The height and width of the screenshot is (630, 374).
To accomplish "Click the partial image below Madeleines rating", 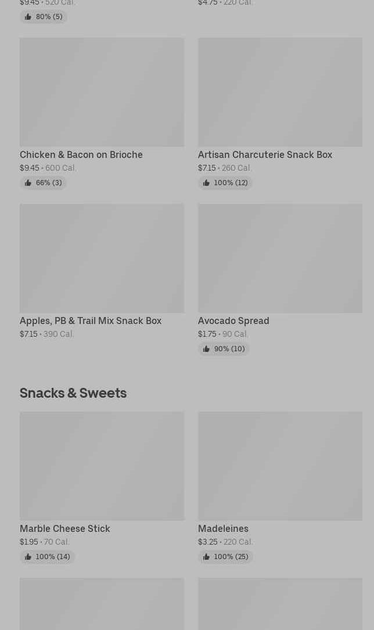I will coord(280,604).
